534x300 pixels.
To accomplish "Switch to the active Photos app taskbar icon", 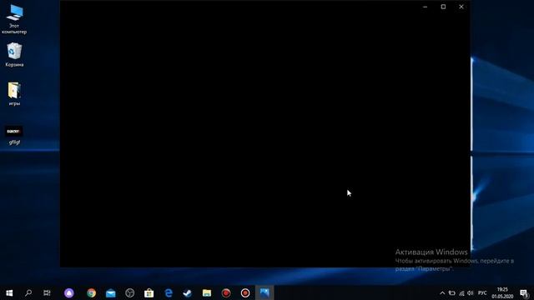I will [264, 292].
